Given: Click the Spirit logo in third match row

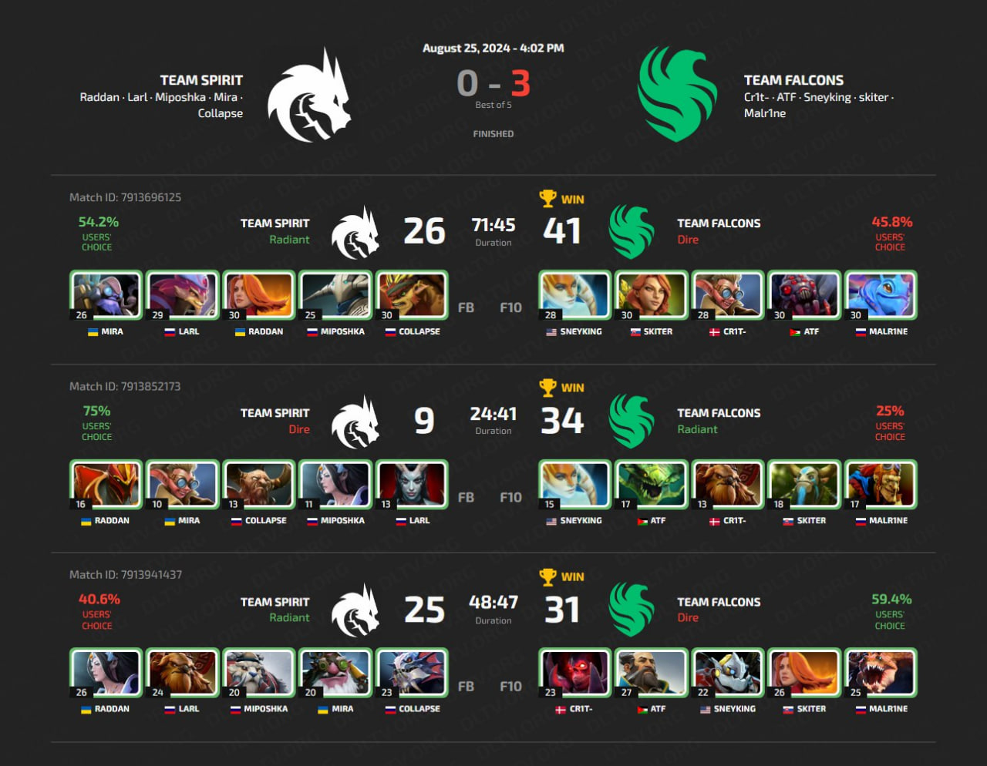Looking at the screenshot, I should (355, 610).
